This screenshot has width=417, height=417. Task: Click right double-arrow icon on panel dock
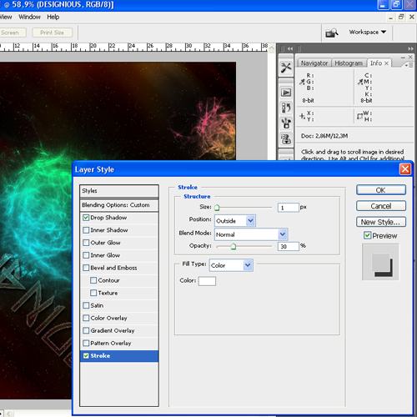410,48
